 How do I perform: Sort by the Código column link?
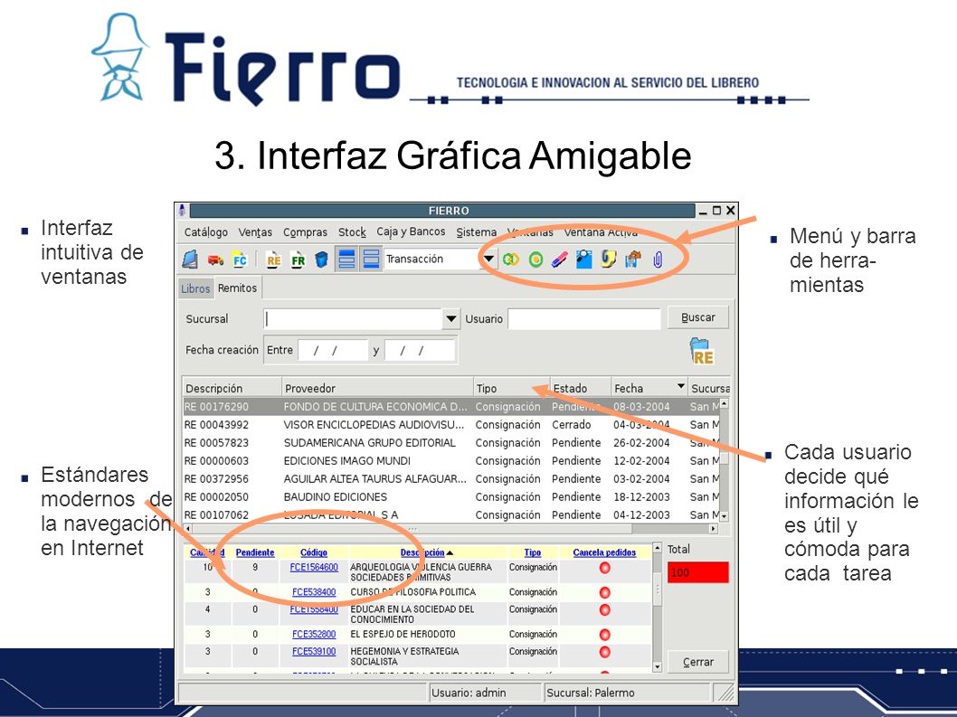(x=314, y=552)
